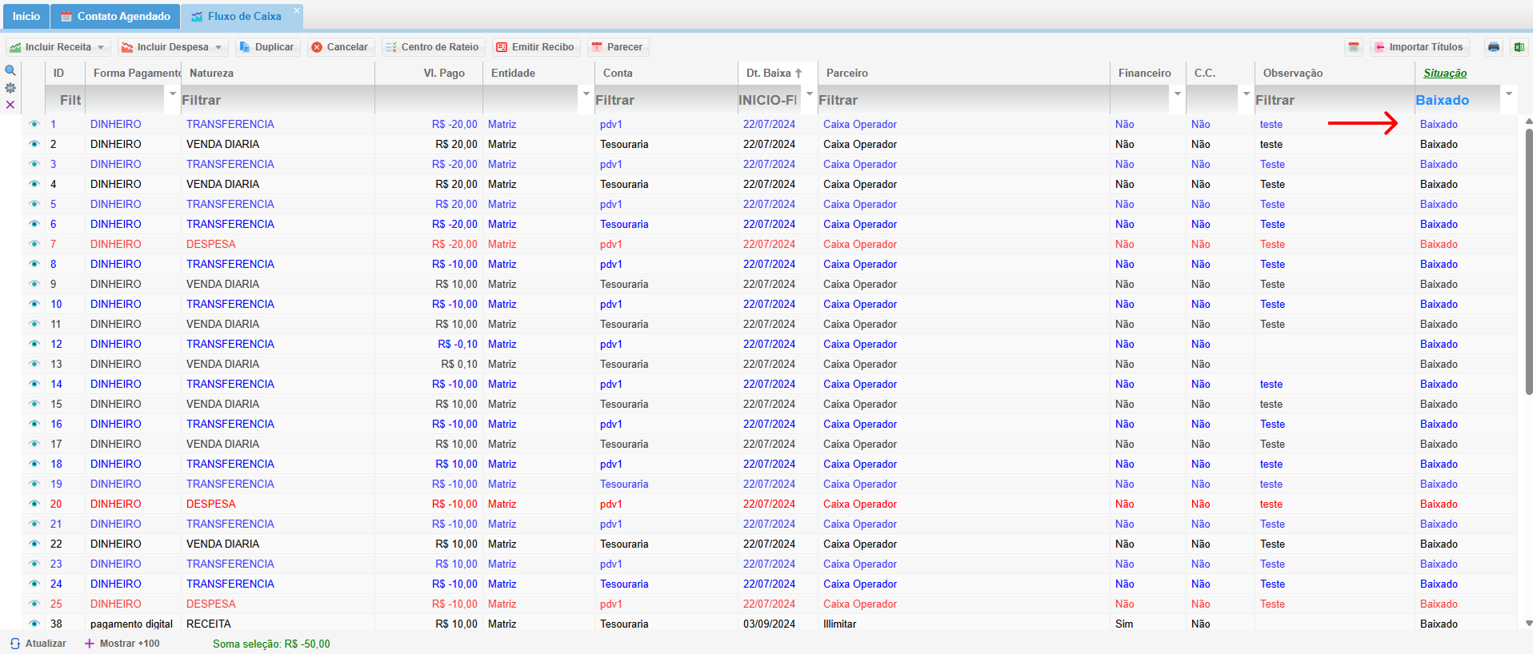This screenshot has width=1533, height=654.
Task: Click the Mostrar +100 button
Action: (x=122, y=644)
